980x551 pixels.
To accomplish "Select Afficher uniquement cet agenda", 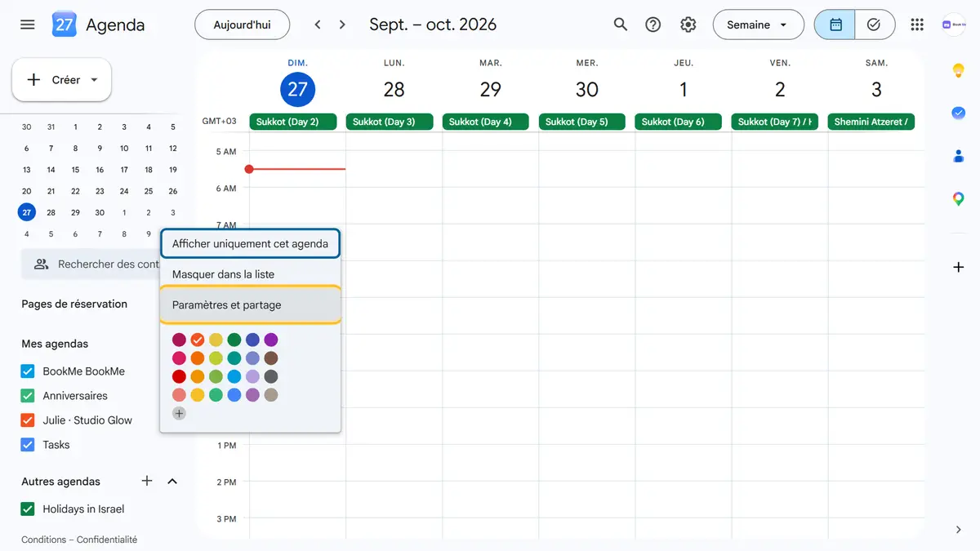I will click(x=250, y=243).
